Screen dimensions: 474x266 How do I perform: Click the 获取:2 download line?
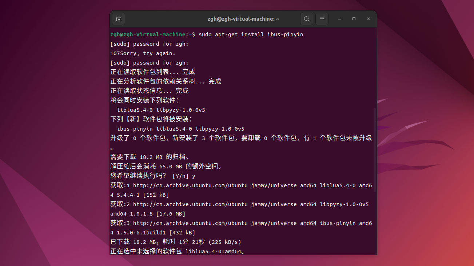click(x=240, y=209)
